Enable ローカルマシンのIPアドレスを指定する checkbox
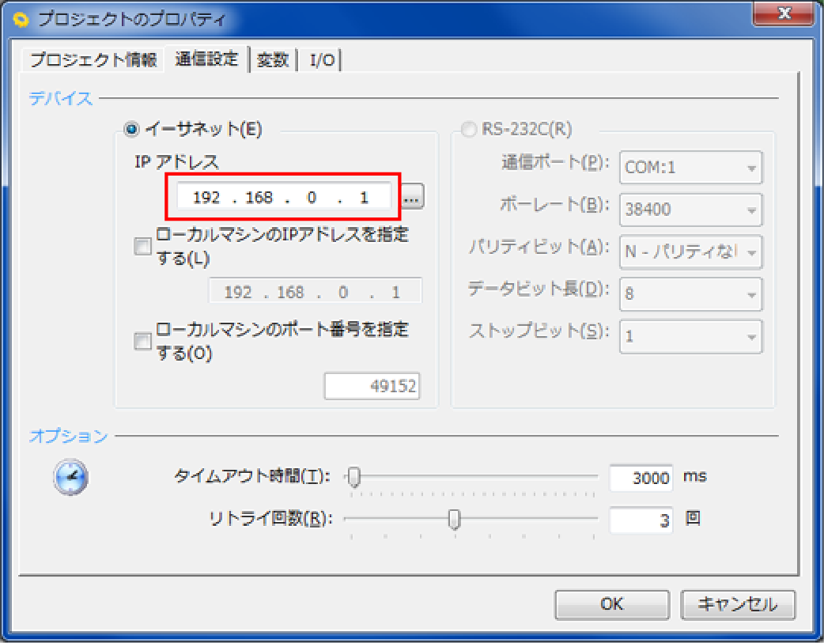 pyautogui.click(x=143, y=247)
